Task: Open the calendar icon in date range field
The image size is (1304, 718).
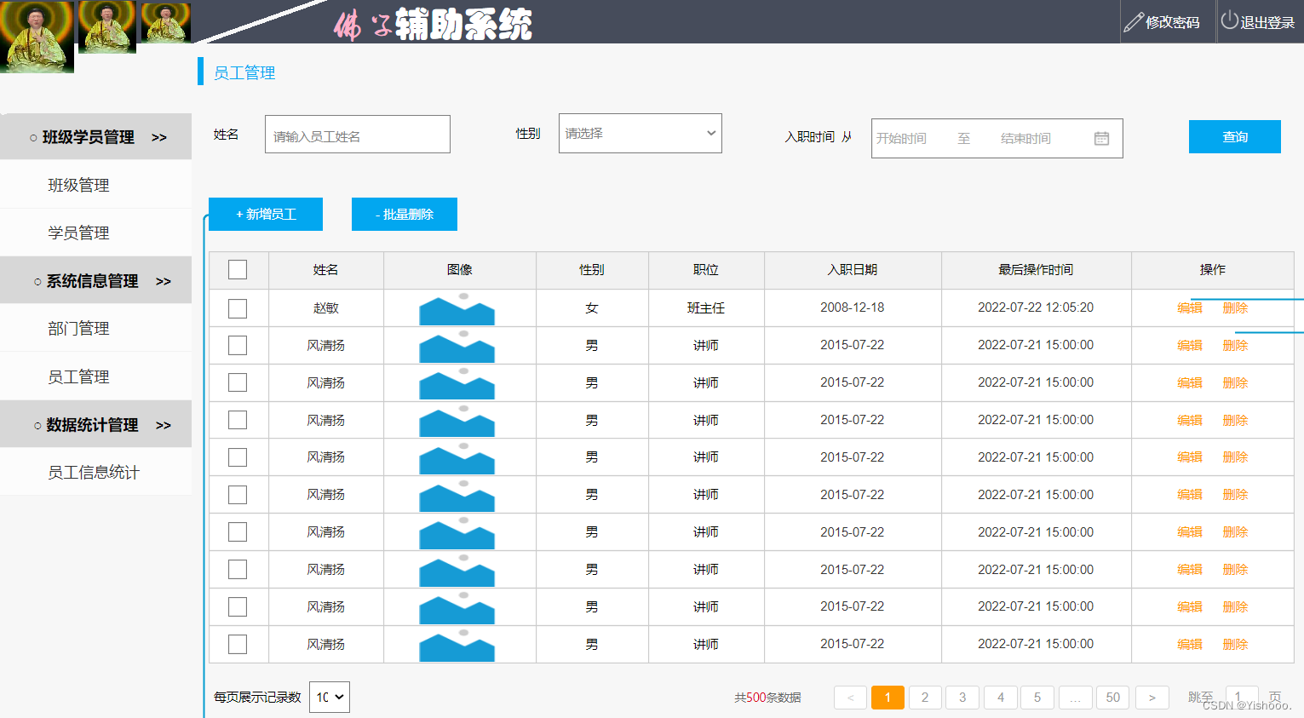Action: tap(1101, 138)
